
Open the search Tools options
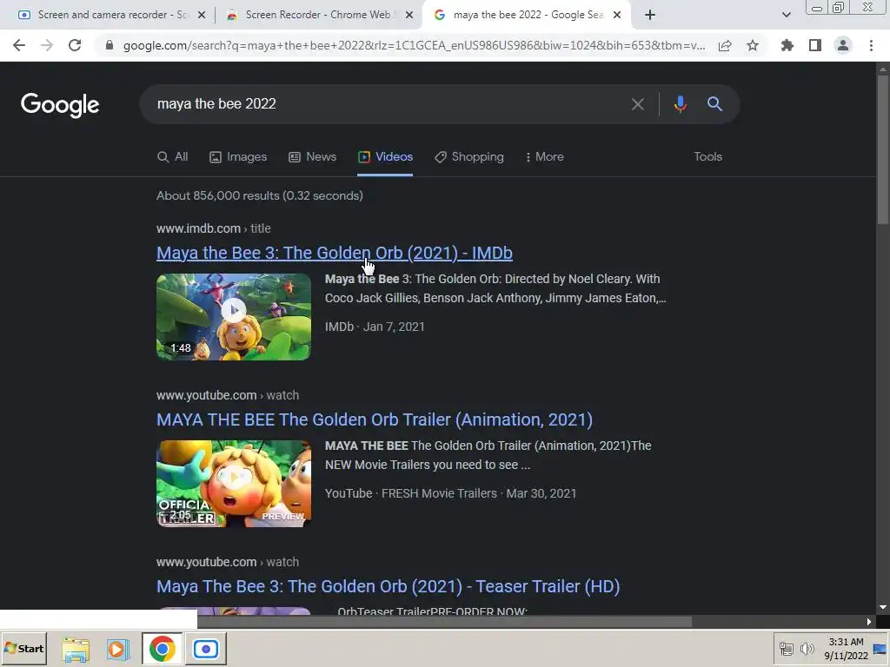707,157
